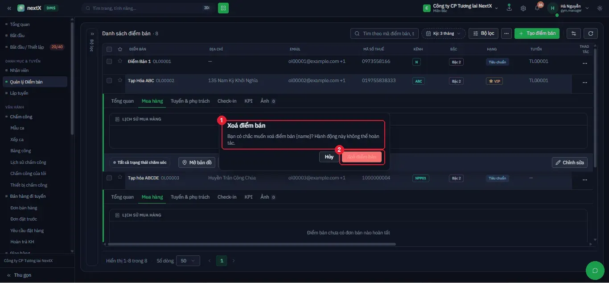Image resolution: width=609 pixels, height=283 pixels.
Task: Select the Tạp Hóa ABC row checkbox
Action: point(109,80)
